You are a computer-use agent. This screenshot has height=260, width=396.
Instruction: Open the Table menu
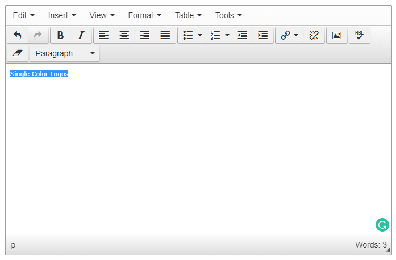(x=188, y=15)
